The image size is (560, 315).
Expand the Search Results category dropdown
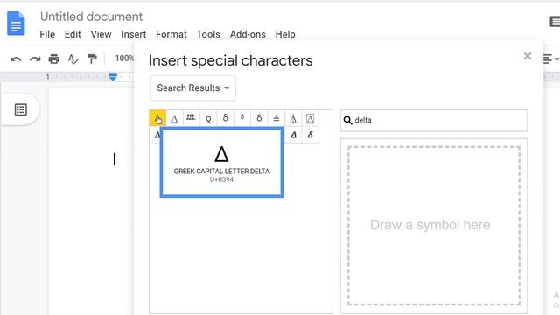192,87
